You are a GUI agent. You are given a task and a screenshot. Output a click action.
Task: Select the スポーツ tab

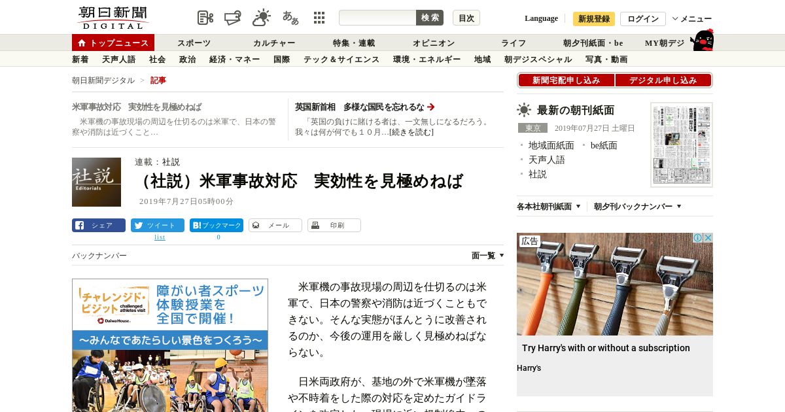(194, 43)
